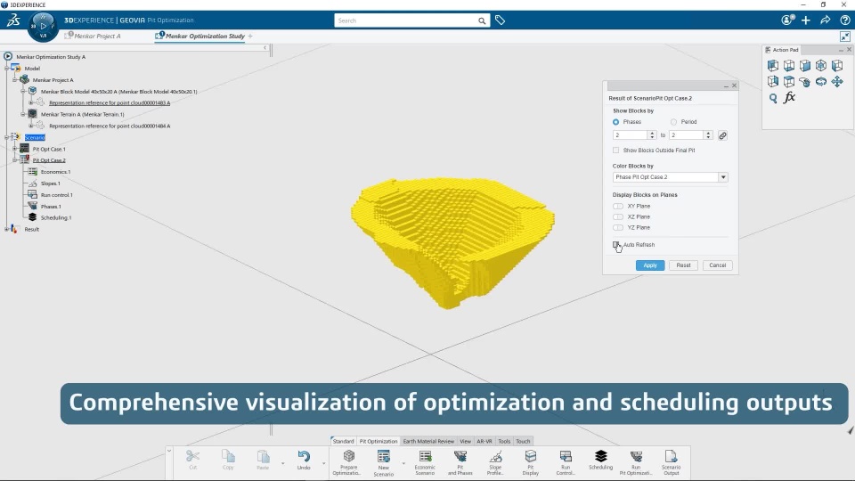Open the Scenario Output tool
Viewport: 855px width, 481px height.
671,462
